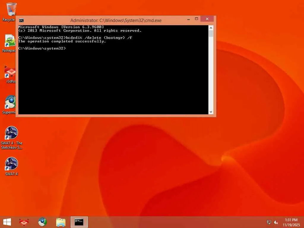Select the Supermium desktop shortcut
This screenshot has width=304, height=228.
coord(10,105)
